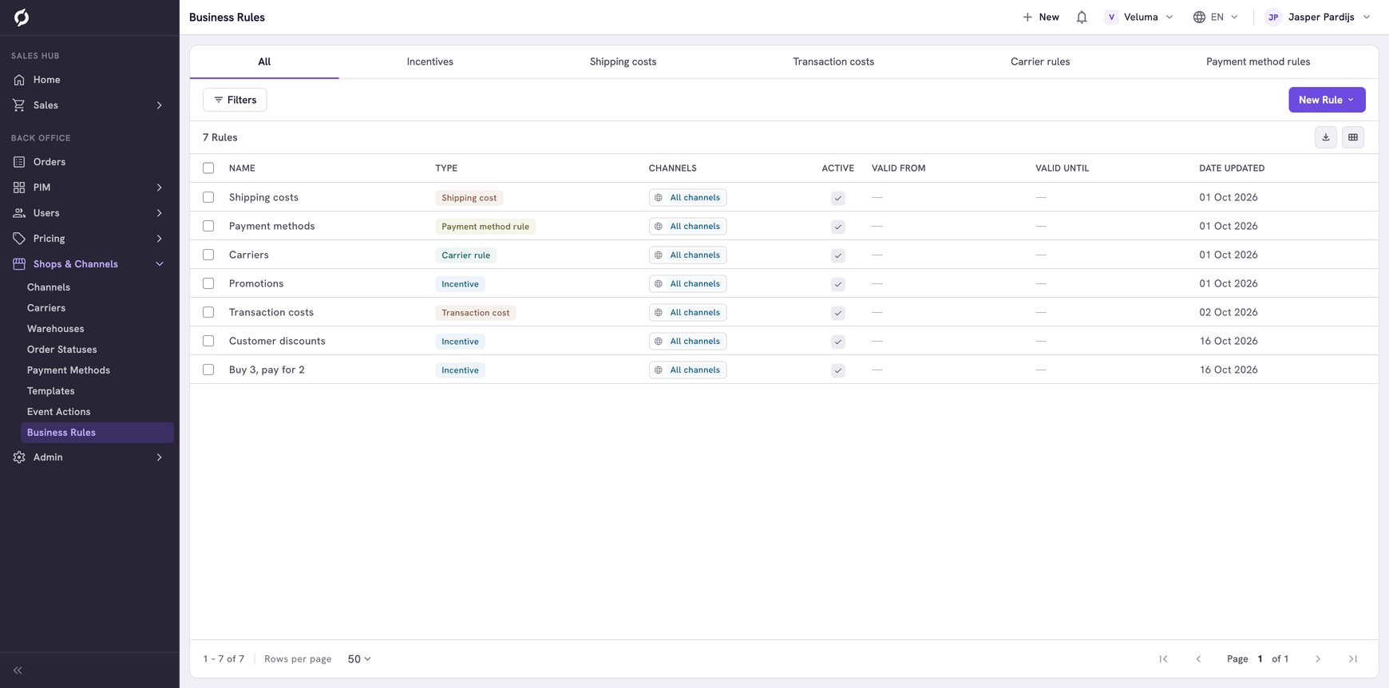Check the Payment methods row checkbox
The image size is (1389, 688).
click(208, 226)
